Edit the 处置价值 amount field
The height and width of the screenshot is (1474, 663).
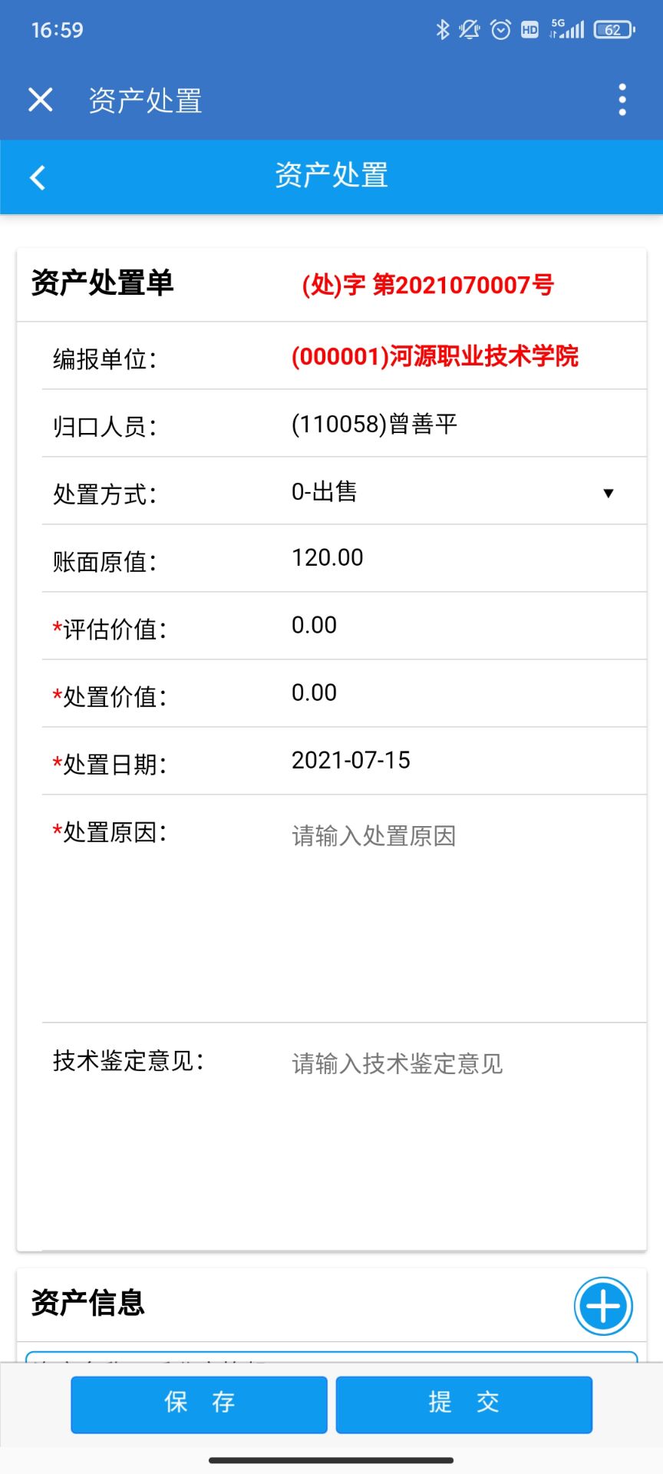point(460,693)
